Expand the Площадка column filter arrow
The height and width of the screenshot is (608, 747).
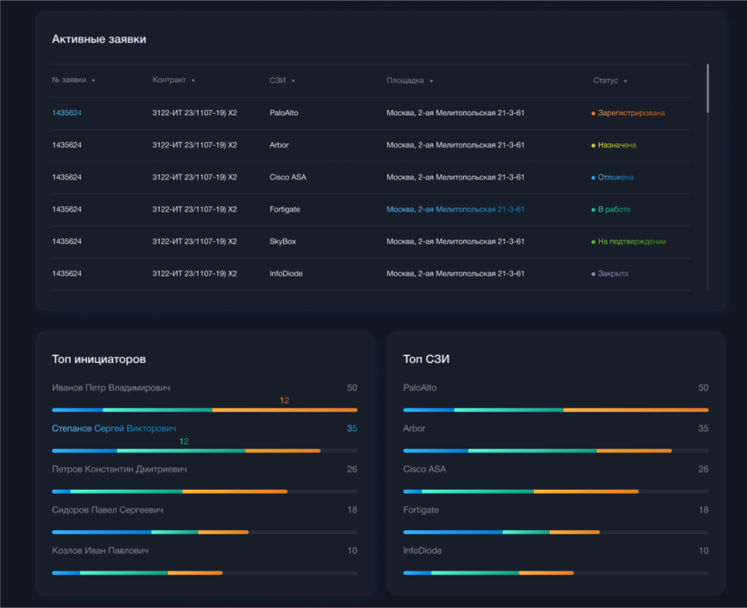click(x=431, y=81)
